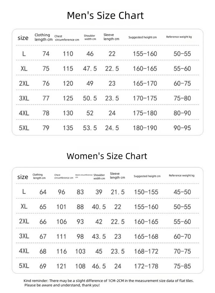Click the Men's Size Chart heading
The height and width of the screenshot is (293, 215).
(105, 16)
